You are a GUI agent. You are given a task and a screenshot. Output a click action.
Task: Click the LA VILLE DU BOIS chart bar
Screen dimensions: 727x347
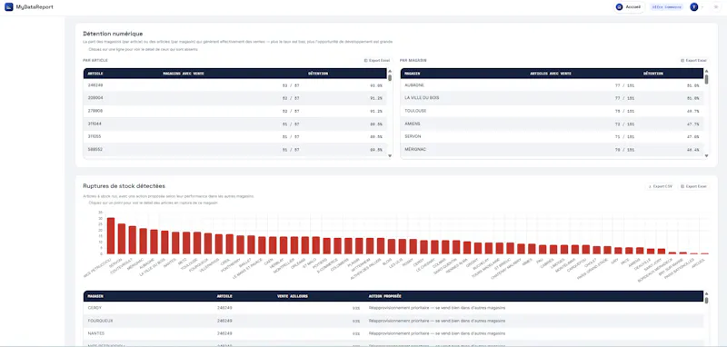164,243
